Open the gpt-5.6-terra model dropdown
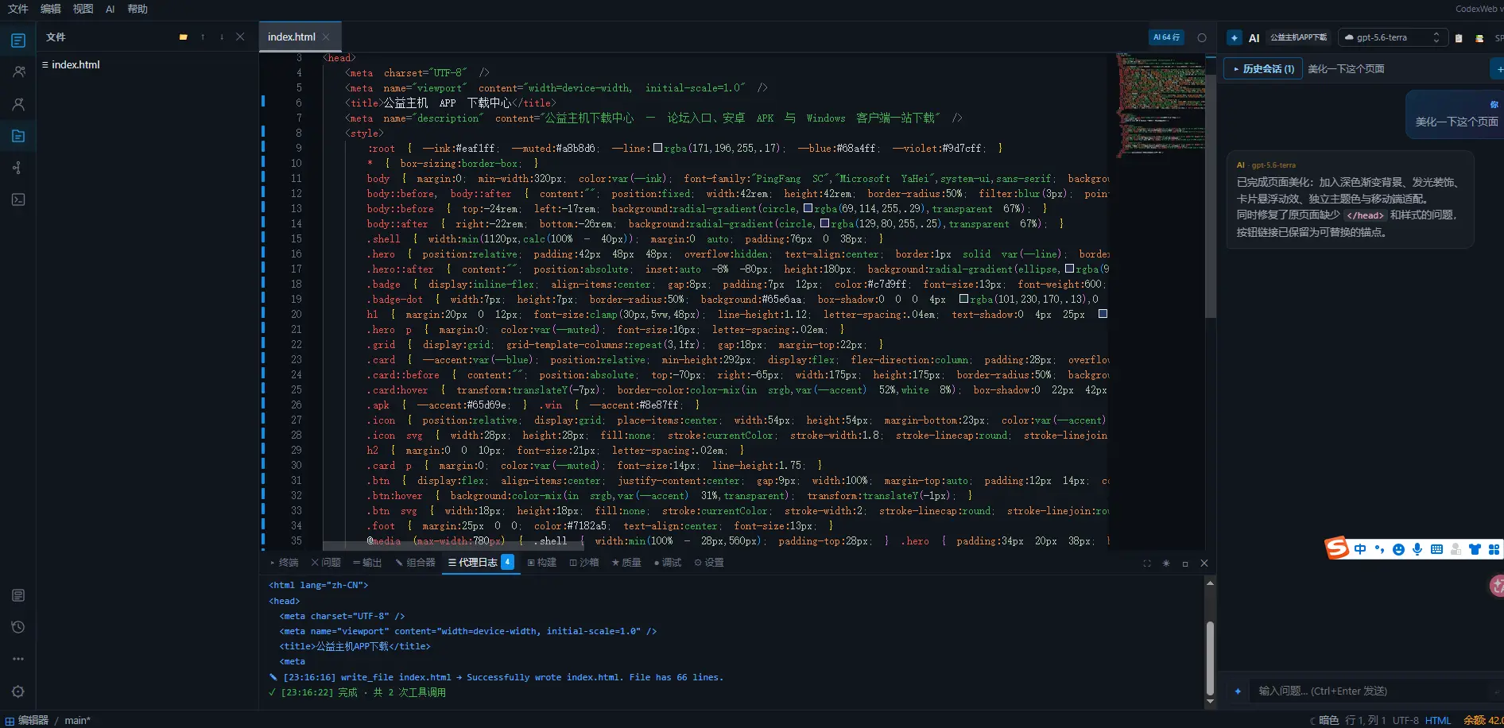The width and height of the screenshot is (1504, 728). (x=1392, y=37)
